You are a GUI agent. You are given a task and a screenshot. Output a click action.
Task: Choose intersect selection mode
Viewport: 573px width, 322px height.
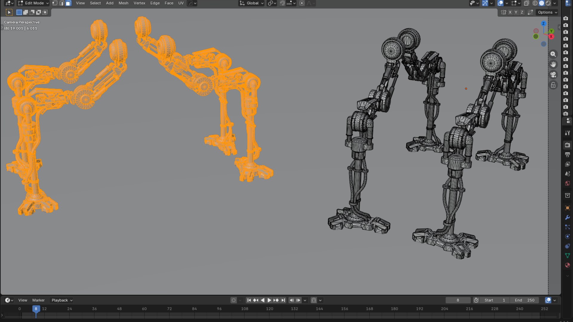45,13
